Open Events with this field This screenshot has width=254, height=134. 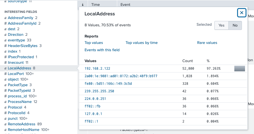102,50
